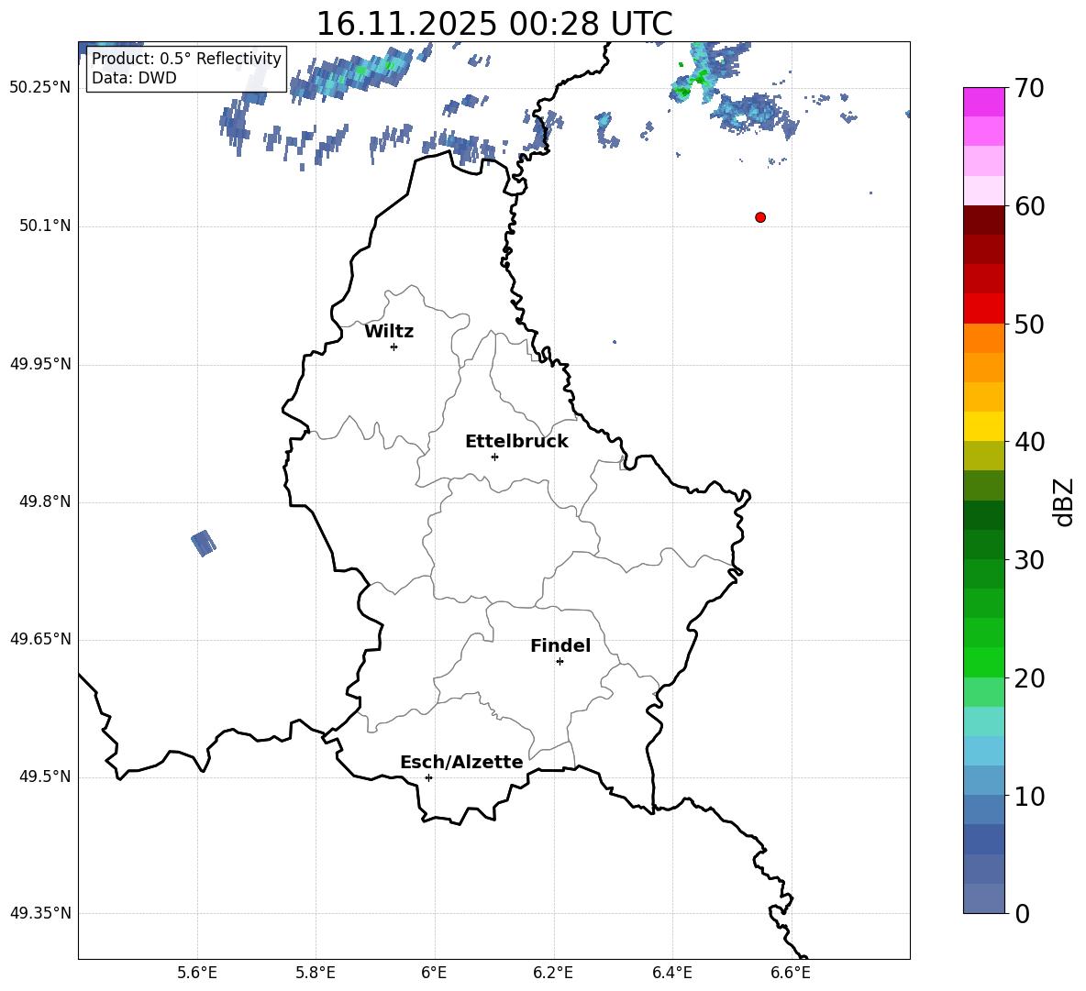Click the 6°E longitude label
This screenshot has height=991, width=1086.
pos(434,973)
